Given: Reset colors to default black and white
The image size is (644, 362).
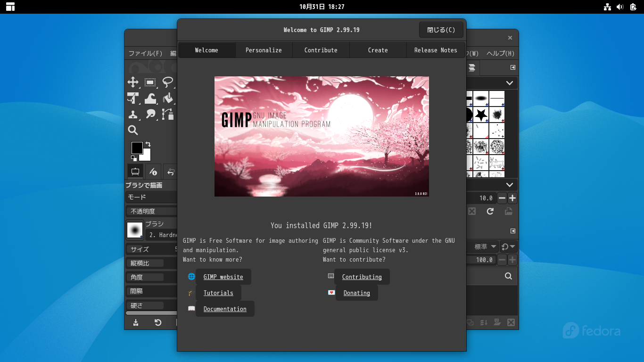Looking at the screenshot, I should click(x=134, y=158).
